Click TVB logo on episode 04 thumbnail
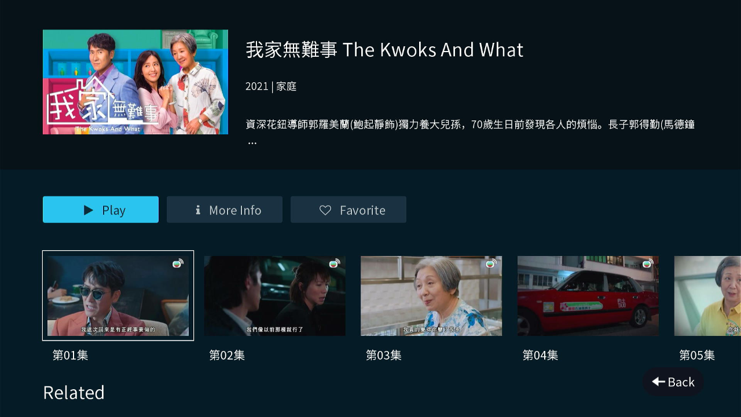Viewport: 741px width, 417px height. tap(648, 263)
